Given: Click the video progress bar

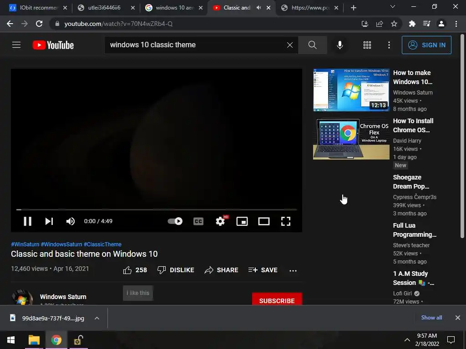Looking at the screenshot, I should (x=157, y=209).
